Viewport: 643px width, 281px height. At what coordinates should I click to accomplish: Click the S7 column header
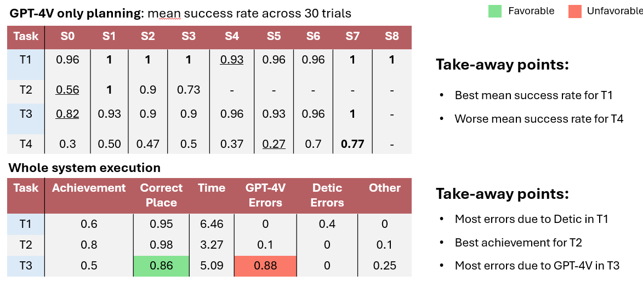[352, 37]
